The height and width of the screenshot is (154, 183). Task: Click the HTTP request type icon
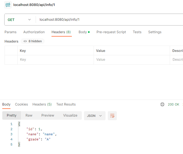(x=8, y=5)
